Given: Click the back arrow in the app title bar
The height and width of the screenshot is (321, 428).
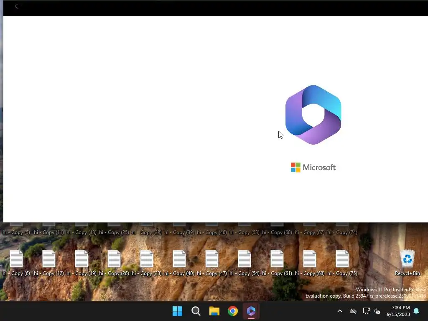Looking at the screenshot, I should [18, 6].
